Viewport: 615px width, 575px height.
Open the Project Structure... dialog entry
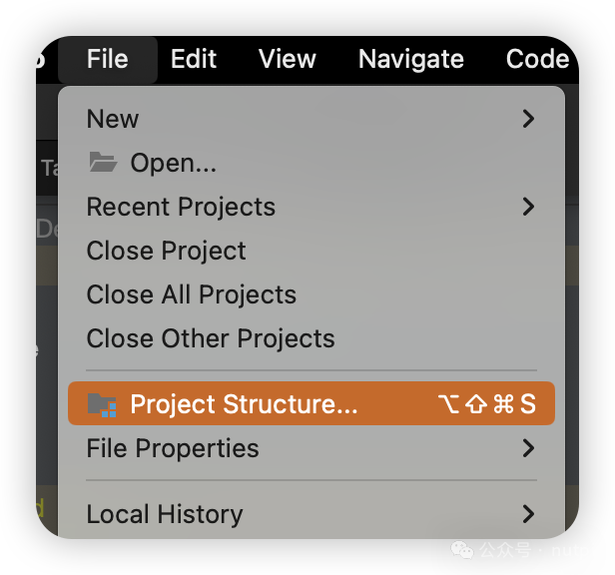pyautogui.click(x=244, y=404)
